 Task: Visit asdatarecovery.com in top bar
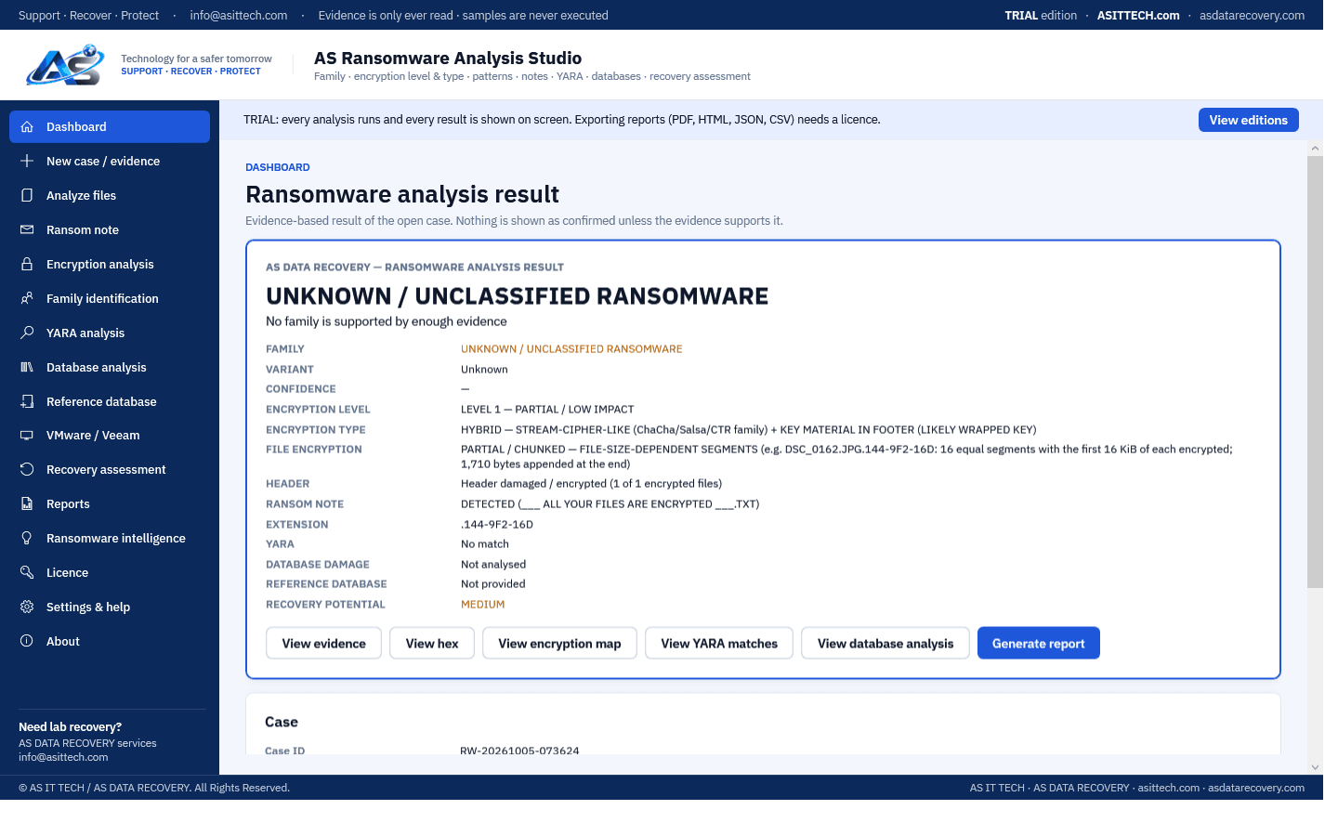click(x=1252, y=16)
